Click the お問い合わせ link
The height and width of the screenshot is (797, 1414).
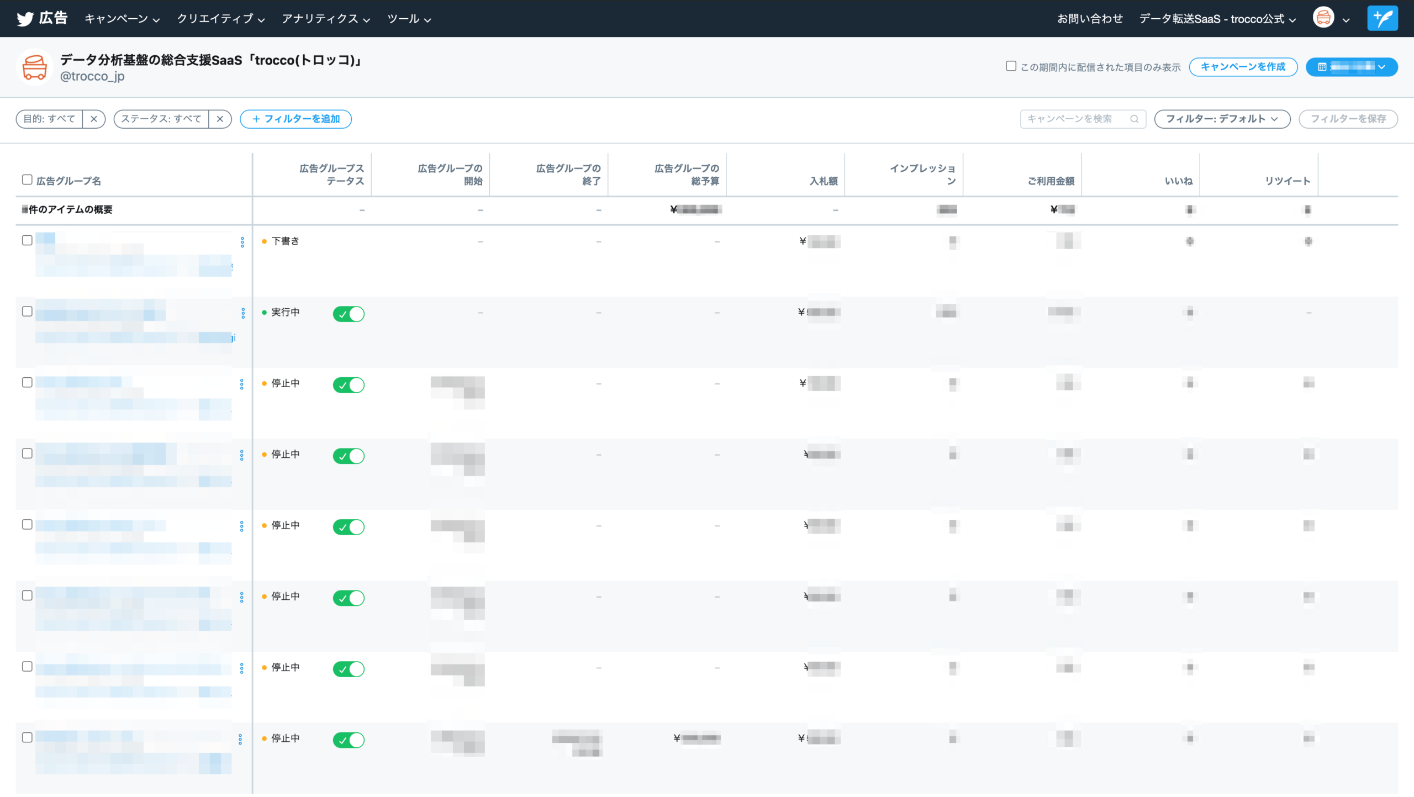[x=1091, y=18]
